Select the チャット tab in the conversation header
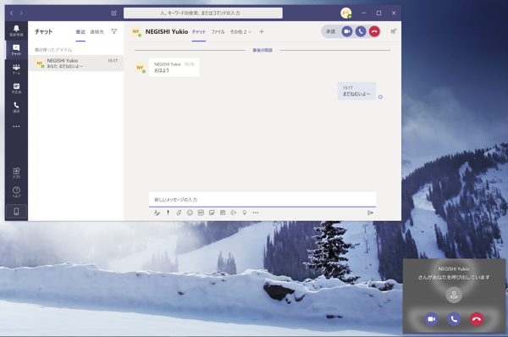This screenshot has height=337, width=508. click(199, 32)
